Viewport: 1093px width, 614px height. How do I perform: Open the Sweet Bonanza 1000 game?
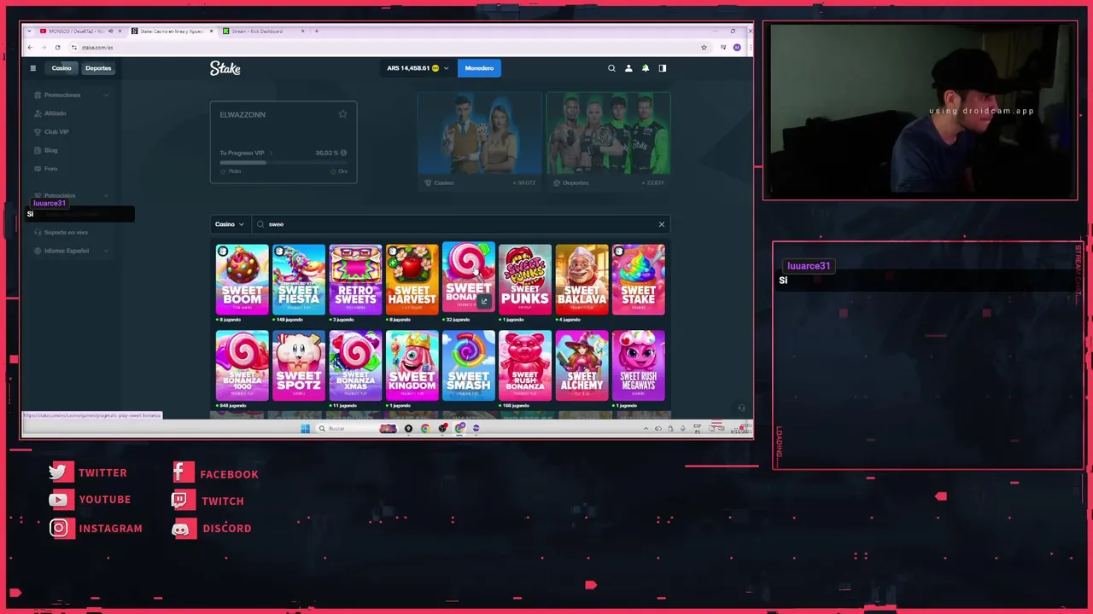pyautogui.click(x=242, y=365)
